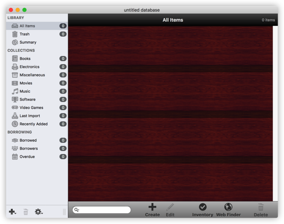The height and width of the screenshot is (224, 284).
Task: Click the Music note icon
Action: [15, 91]
